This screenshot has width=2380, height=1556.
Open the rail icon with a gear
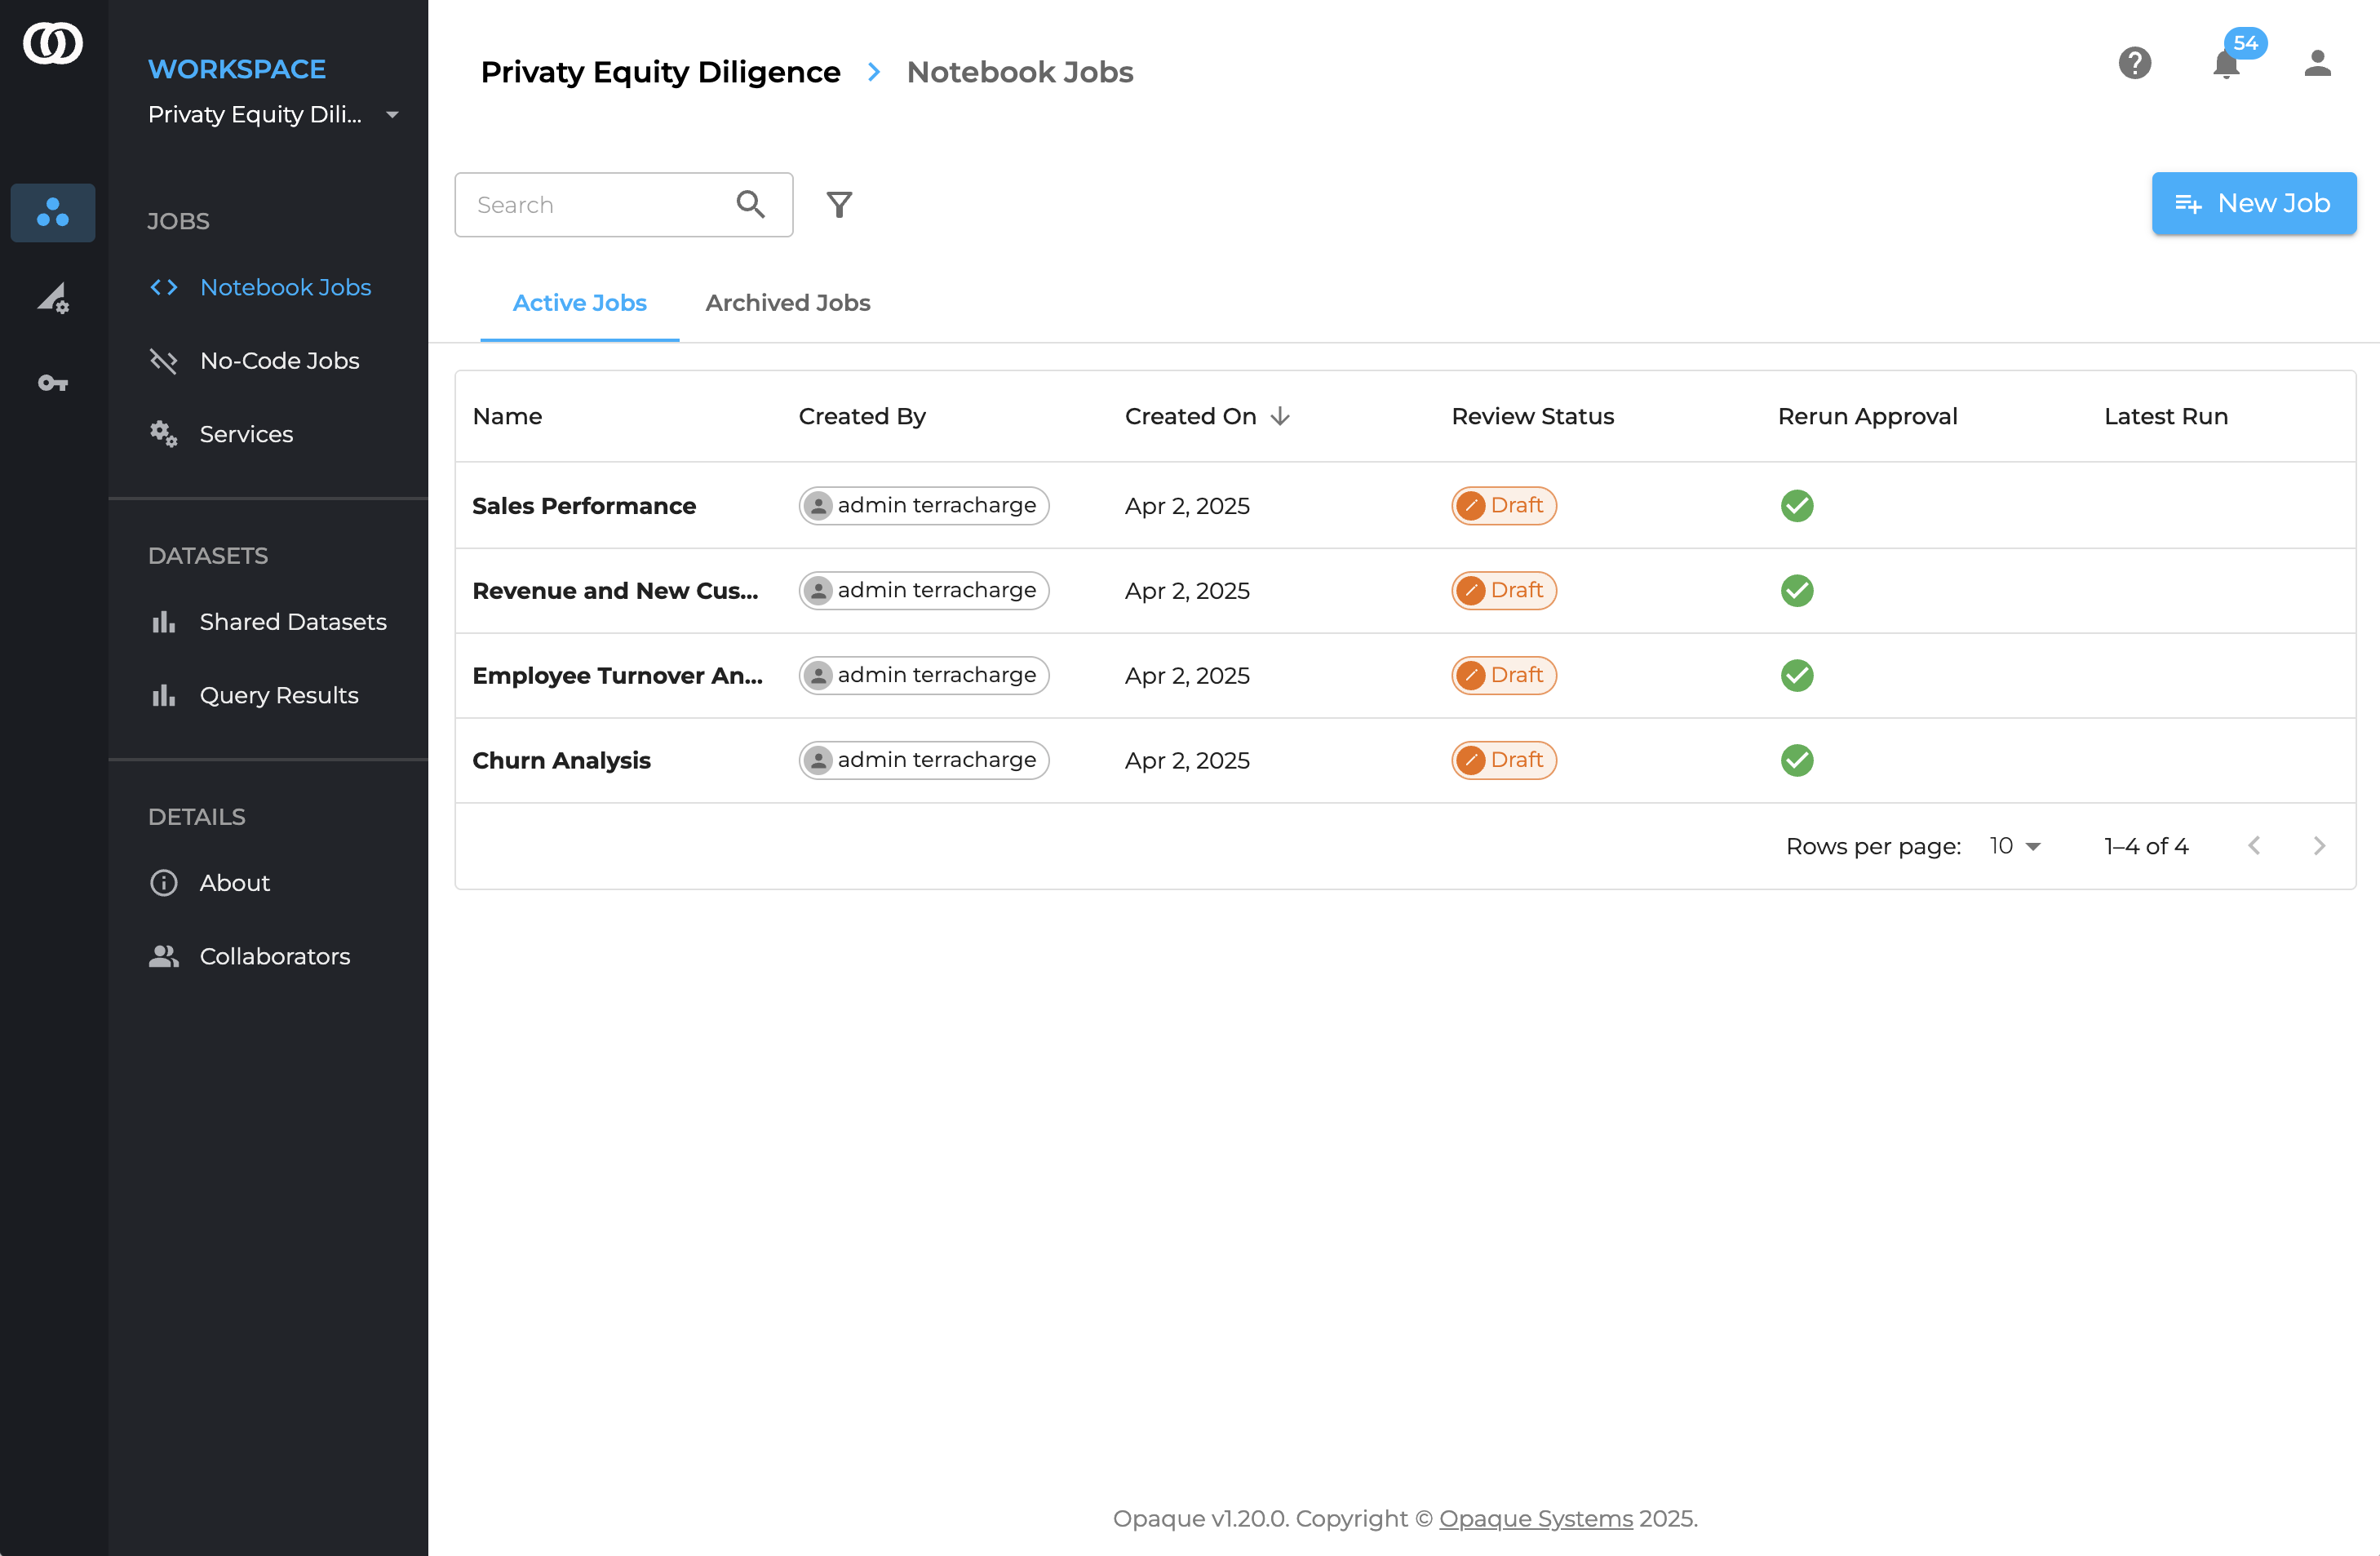tap(53, 297)
